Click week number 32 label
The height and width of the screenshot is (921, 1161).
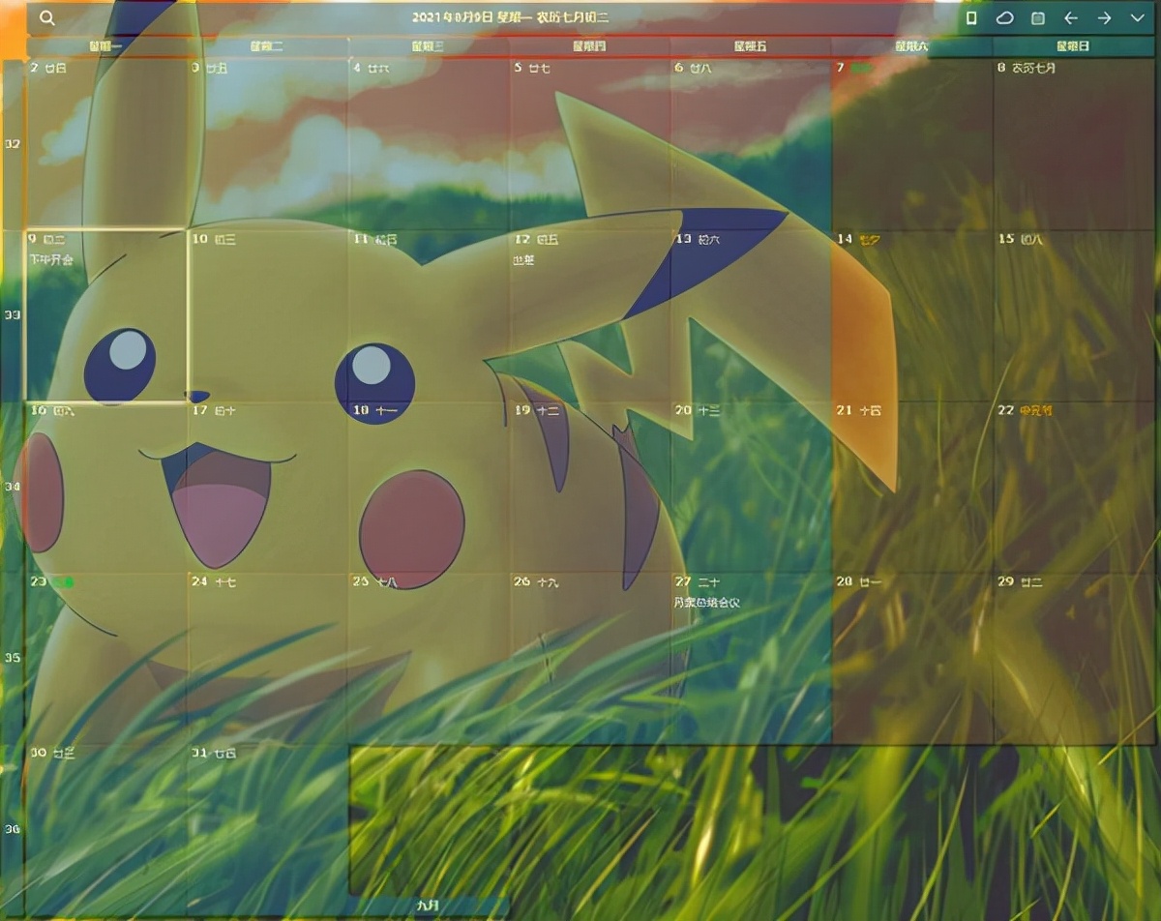[x=14, y=144]
